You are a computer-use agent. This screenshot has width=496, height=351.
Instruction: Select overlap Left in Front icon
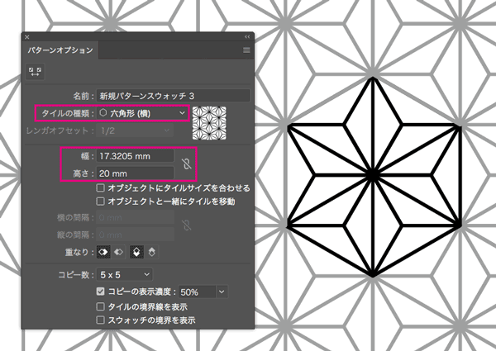[104, 252]
